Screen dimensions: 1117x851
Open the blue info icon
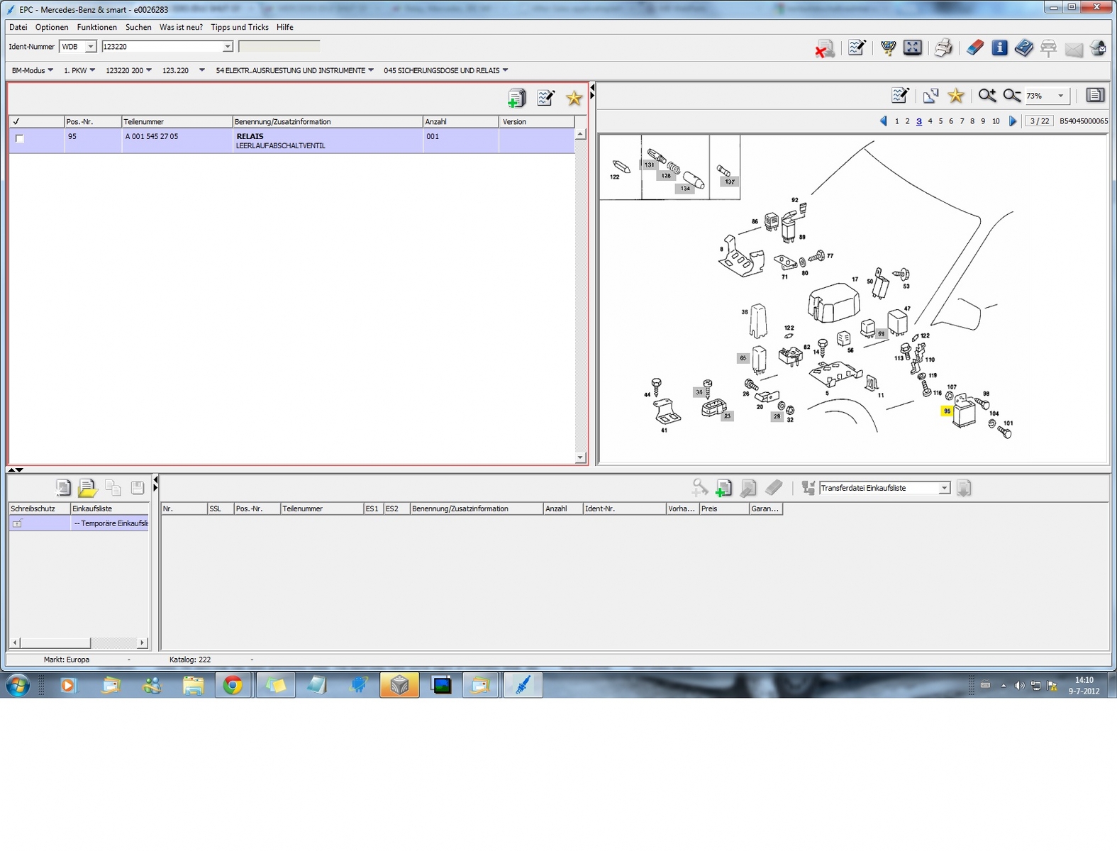click(999, 48)
